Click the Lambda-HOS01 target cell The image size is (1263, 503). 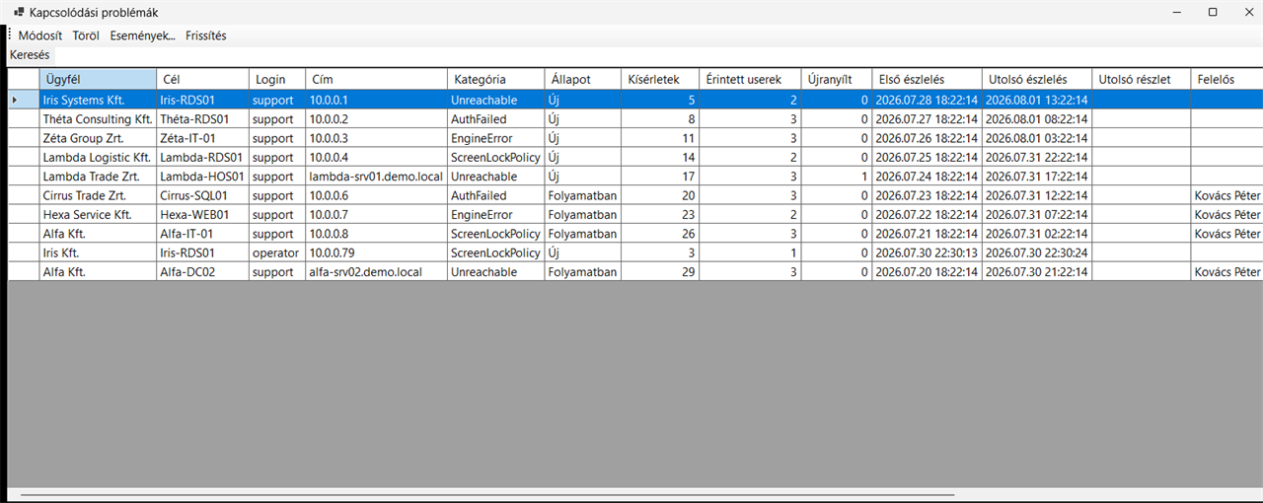coord(202,176)
